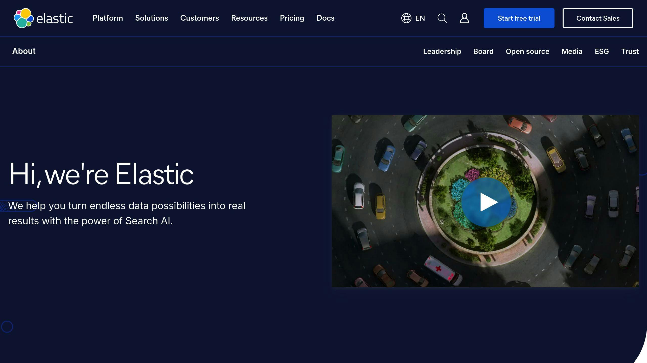Open search with the magnifier icon
Image resolution: width=647 pixels, height=363 pixels.
tap(442, 18)
